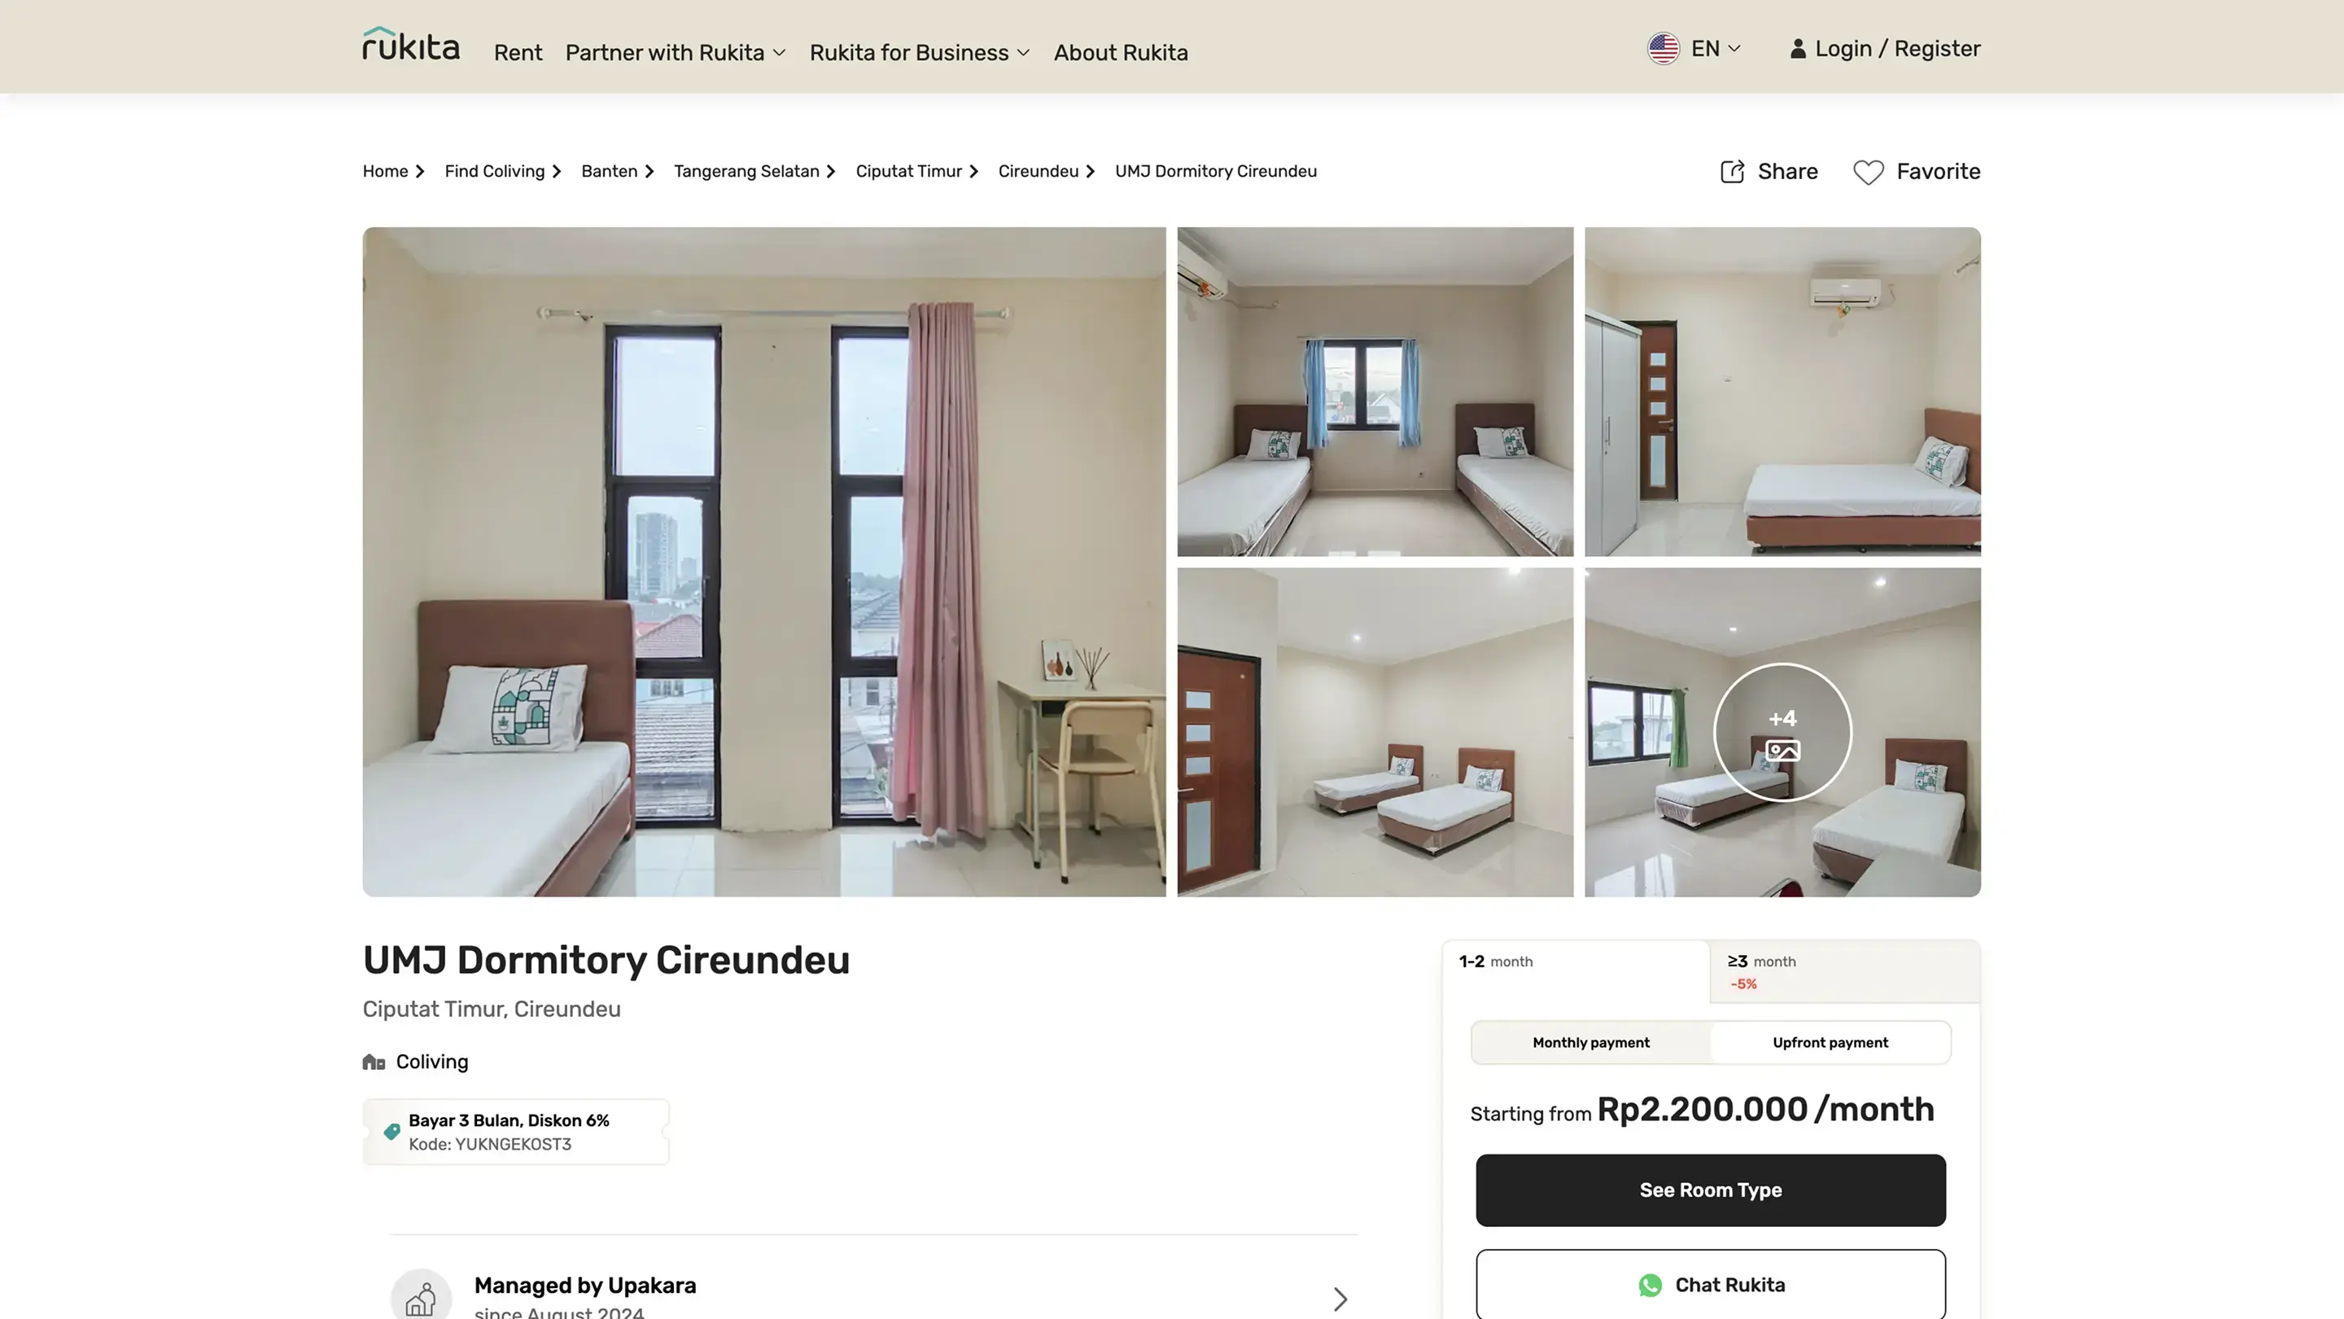Click the Share icon
This screenshot has height=1319, width=2344.
(x=1733, y=171)
